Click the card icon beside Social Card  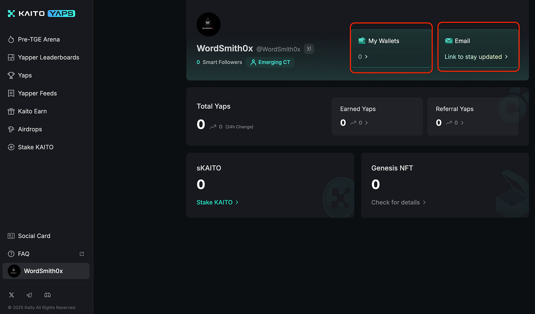pos(11,236)
